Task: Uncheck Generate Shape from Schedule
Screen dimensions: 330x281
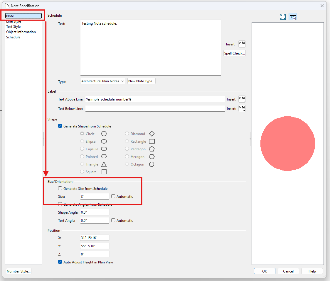Action: [60, 126]
